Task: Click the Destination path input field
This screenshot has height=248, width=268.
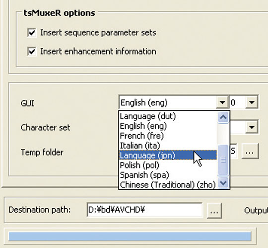Action: 144,210
